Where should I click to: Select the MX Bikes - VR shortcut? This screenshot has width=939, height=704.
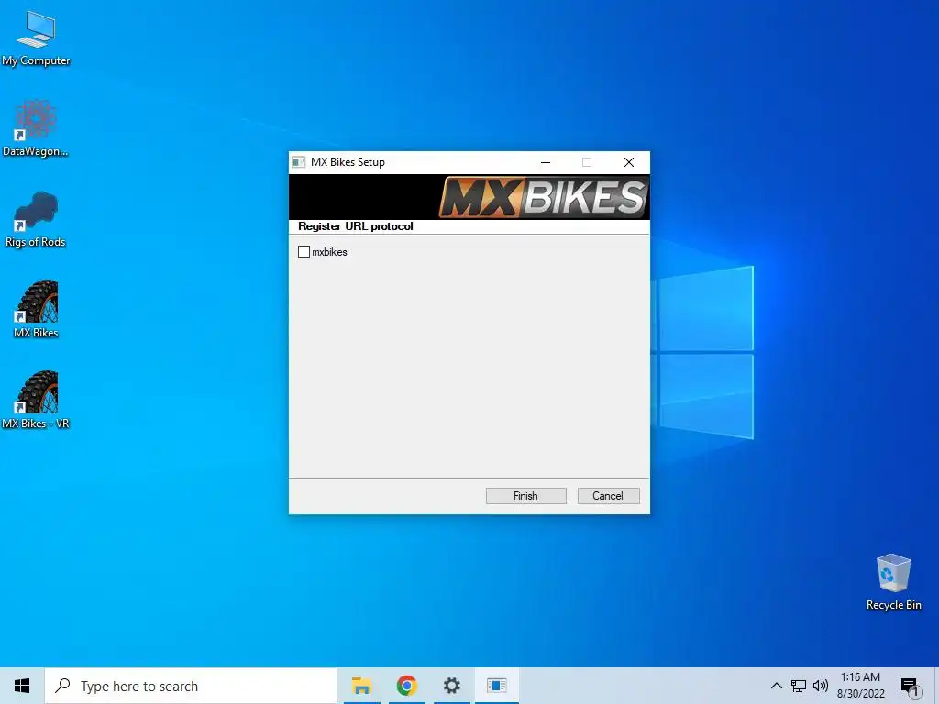[36, 400]
